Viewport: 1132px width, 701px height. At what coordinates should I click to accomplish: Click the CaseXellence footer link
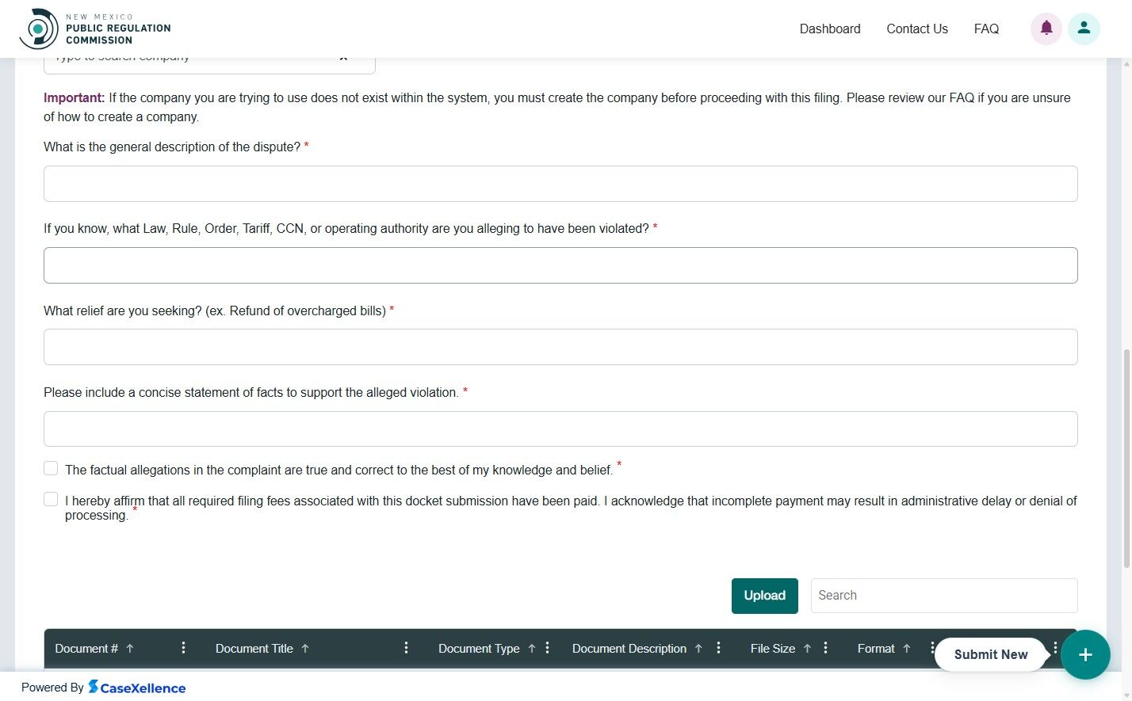(x=137, y=688)
